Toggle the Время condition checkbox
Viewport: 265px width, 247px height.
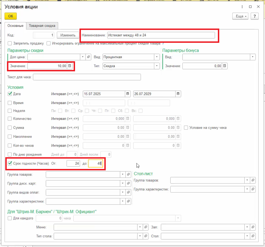point(10,103)
